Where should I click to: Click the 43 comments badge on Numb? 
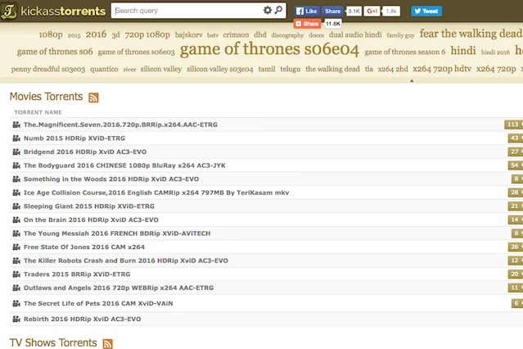point(515,138)
